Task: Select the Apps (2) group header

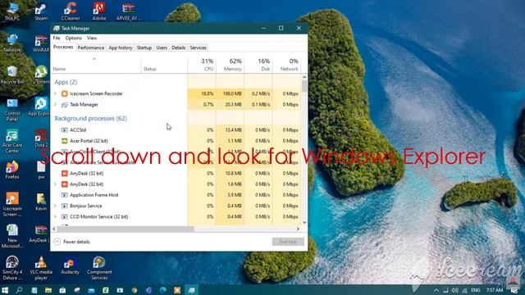Action: click(66, 82)
